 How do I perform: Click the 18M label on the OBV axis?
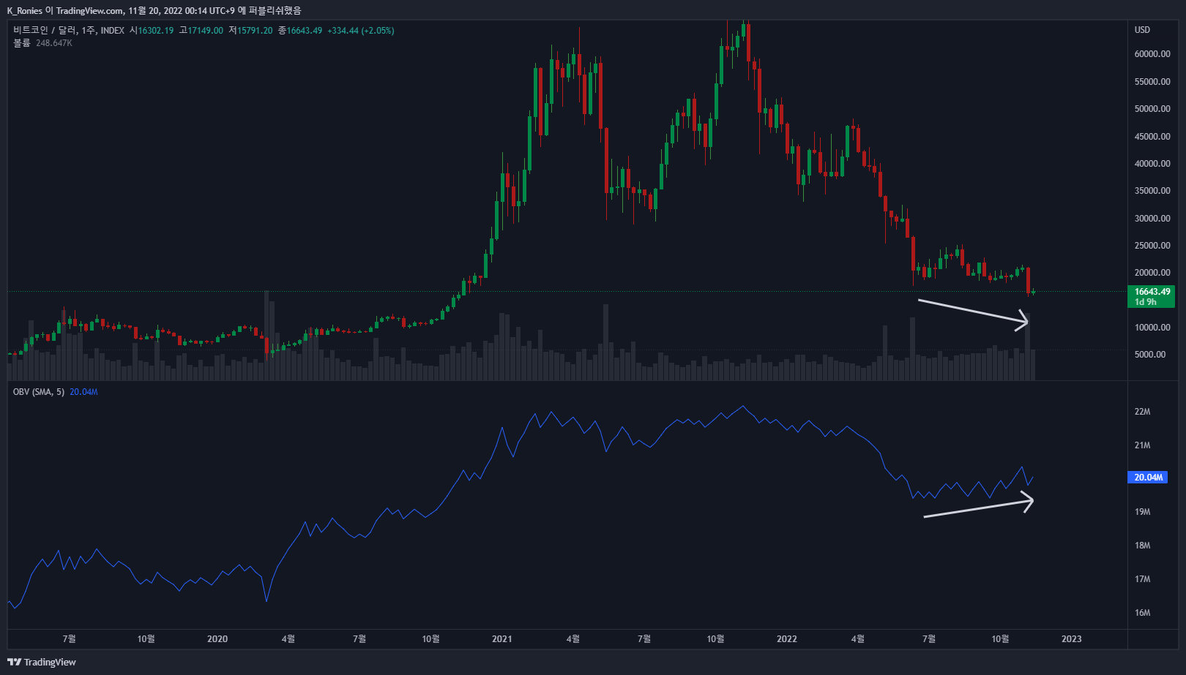(1142, 546)
